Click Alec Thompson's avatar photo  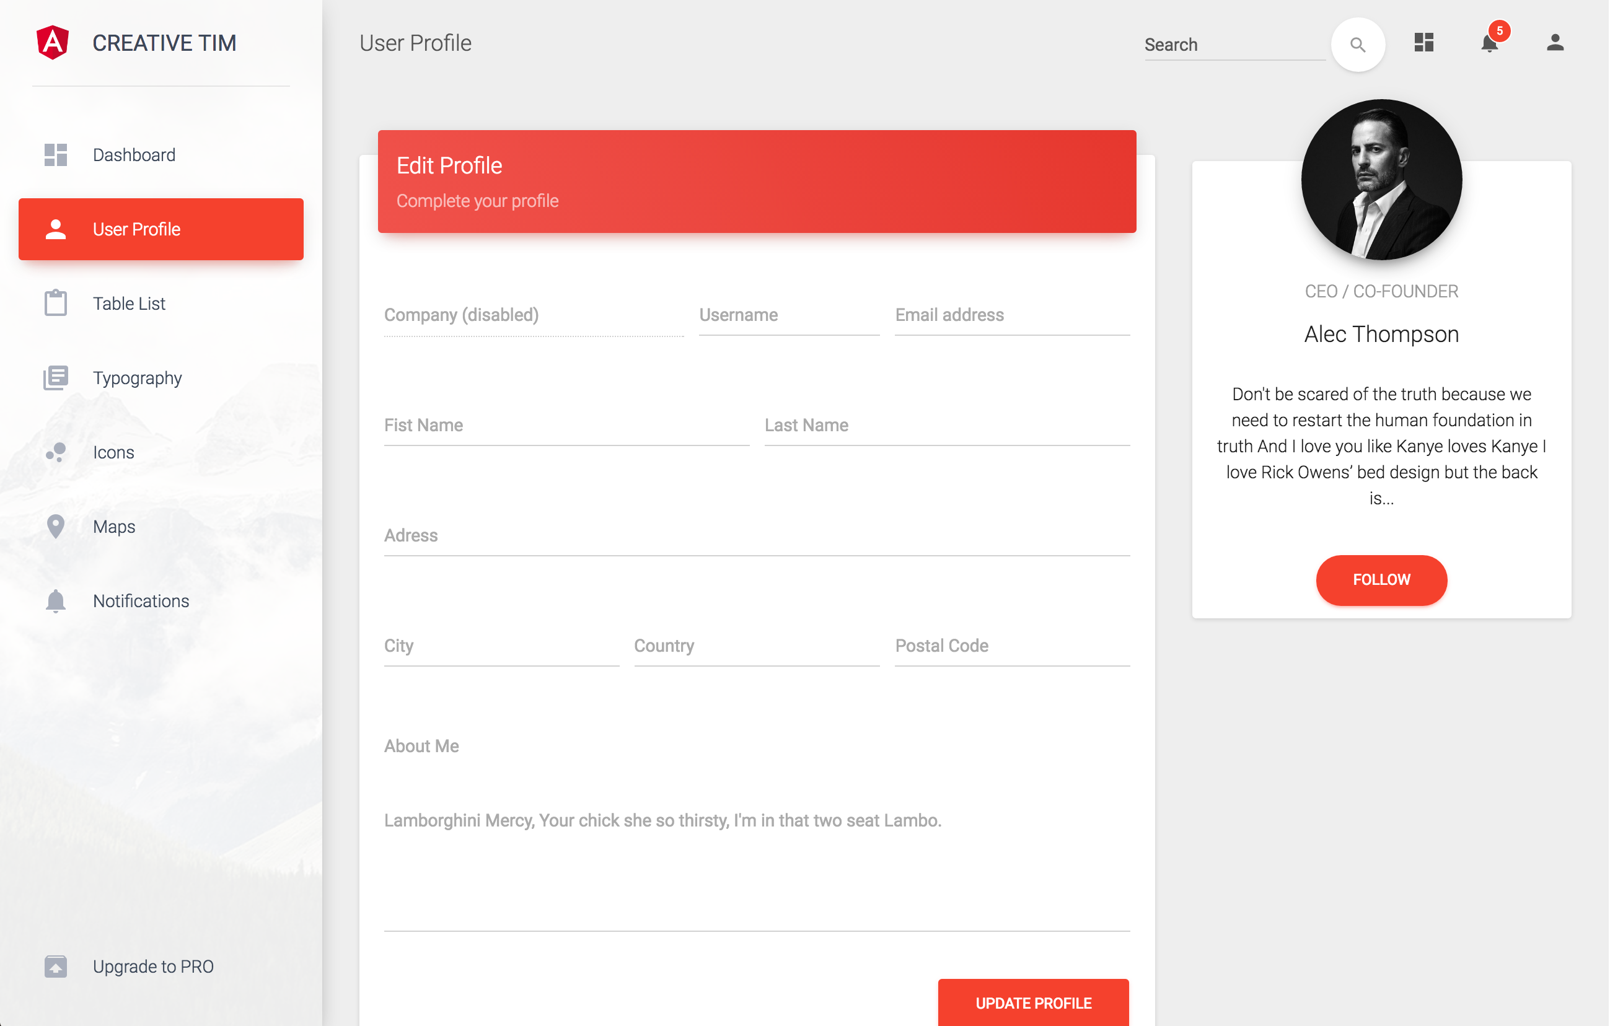(x=1381, y=179)
